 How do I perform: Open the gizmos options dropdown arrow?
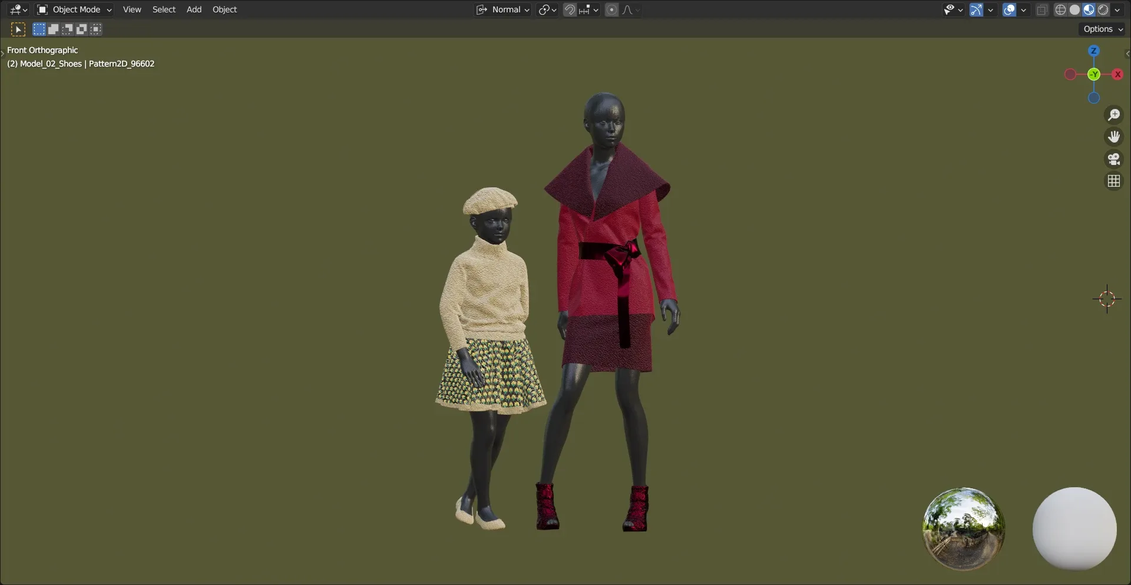click(990, 9)
